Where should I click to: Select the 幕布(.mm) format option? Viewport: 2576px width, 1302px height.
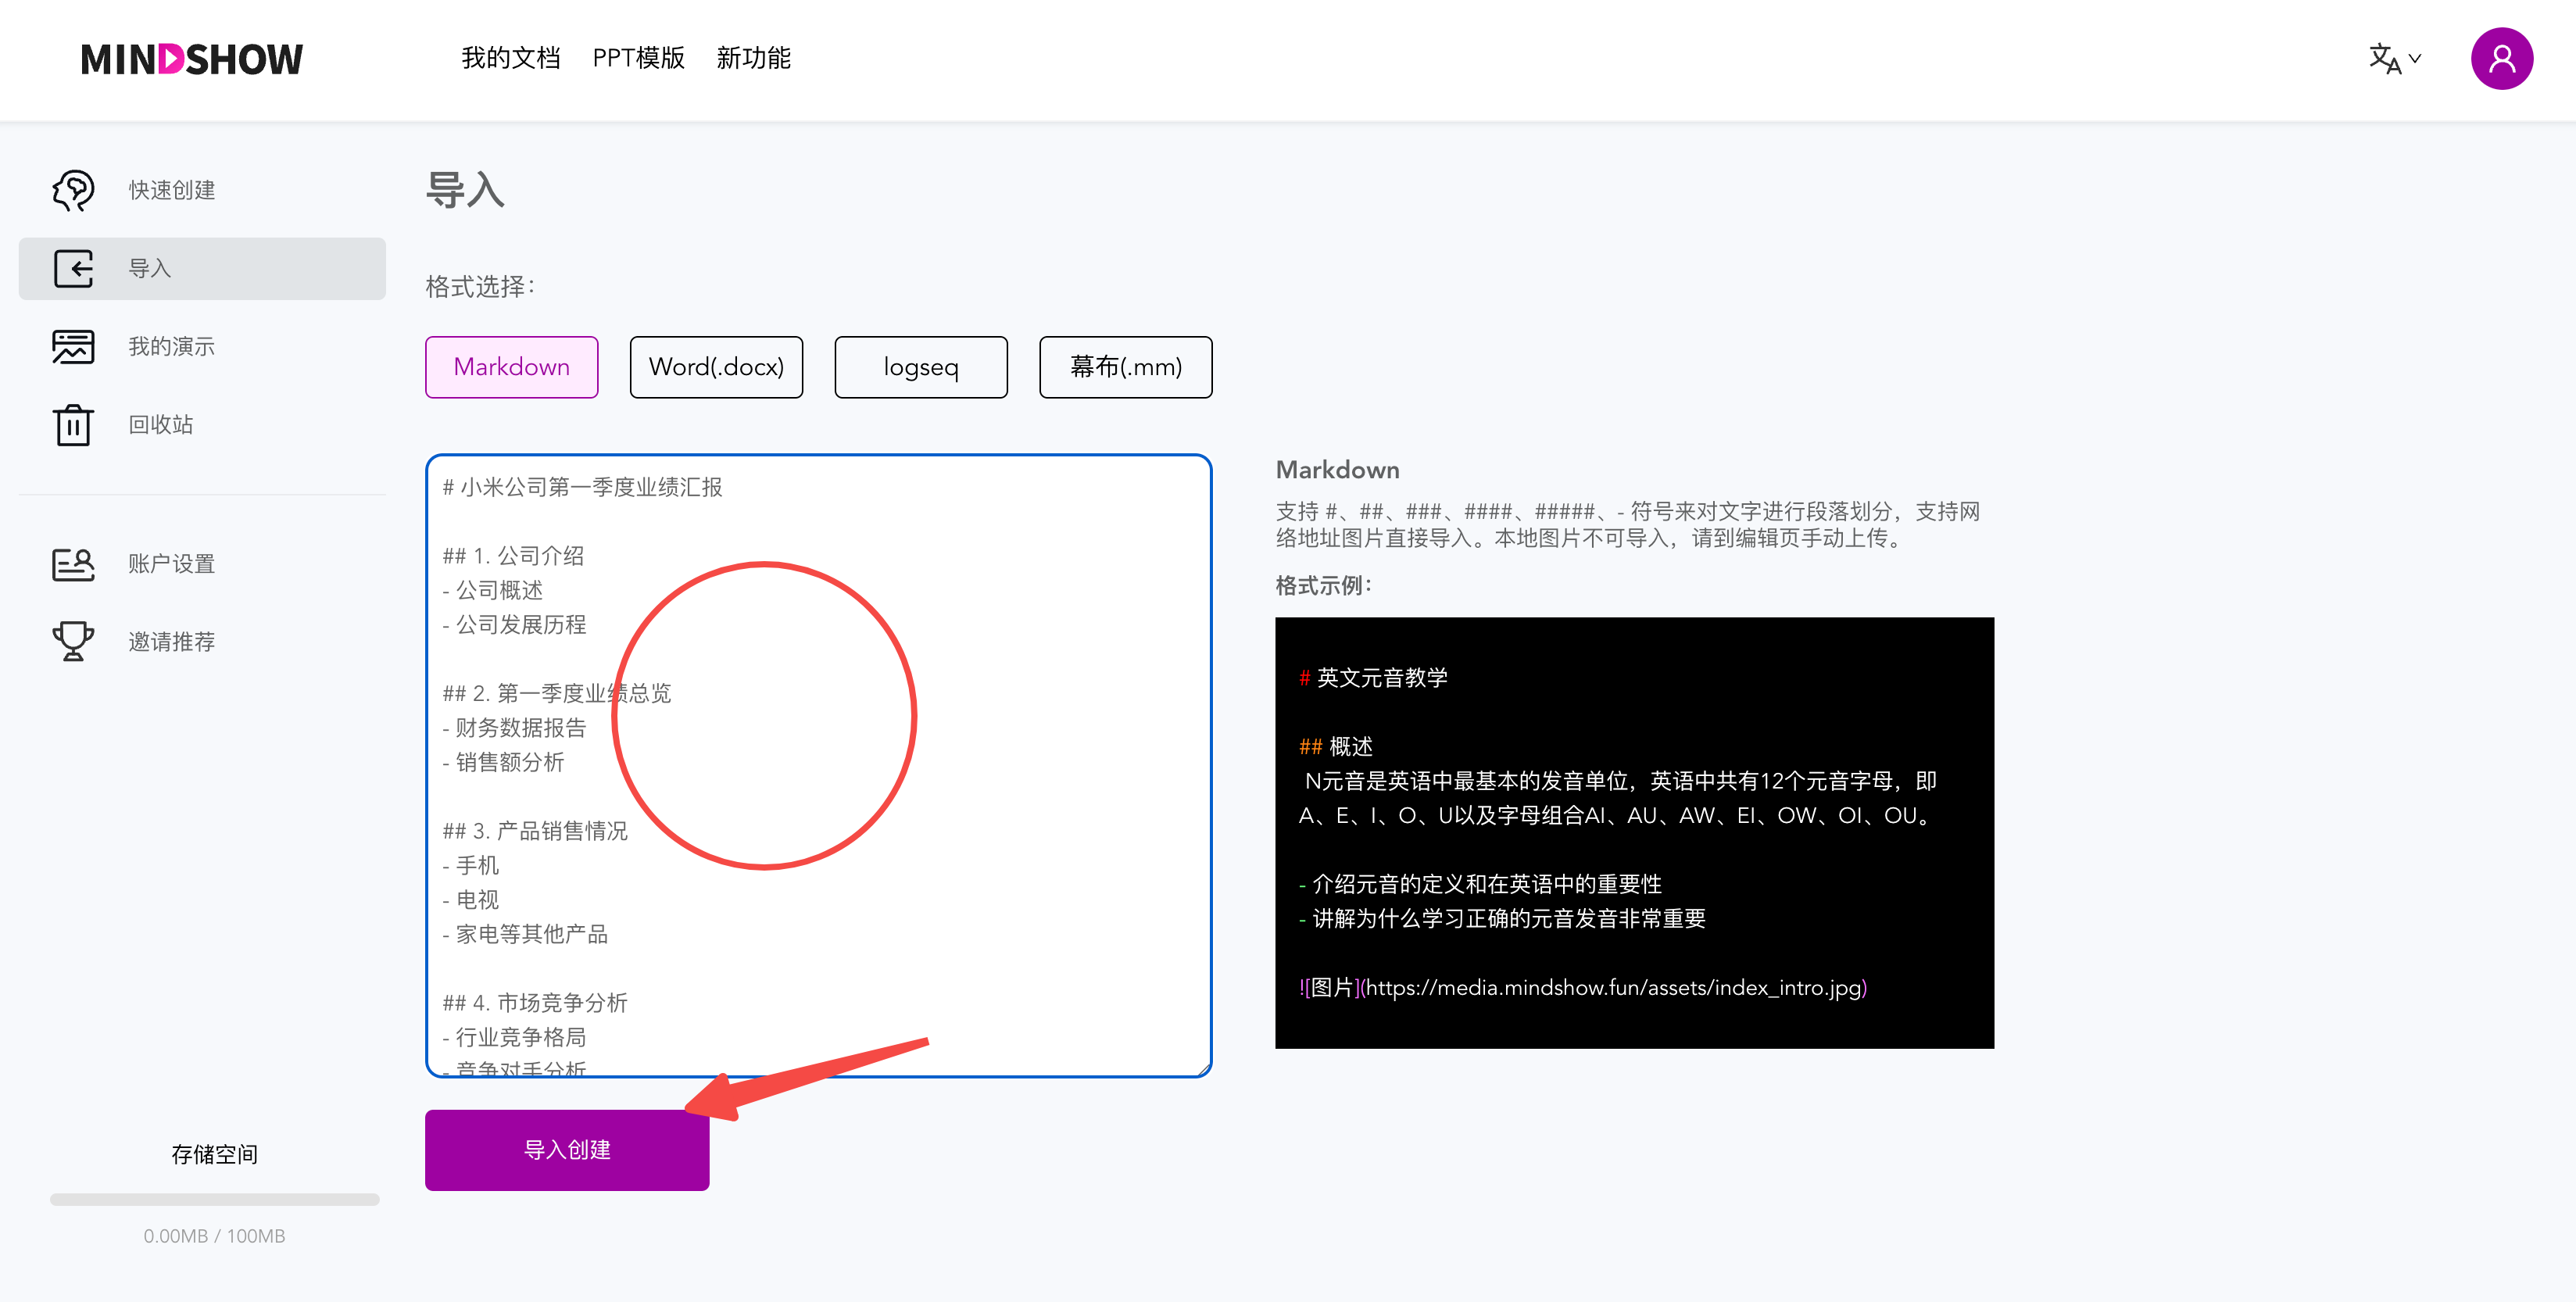[1126, 367]
